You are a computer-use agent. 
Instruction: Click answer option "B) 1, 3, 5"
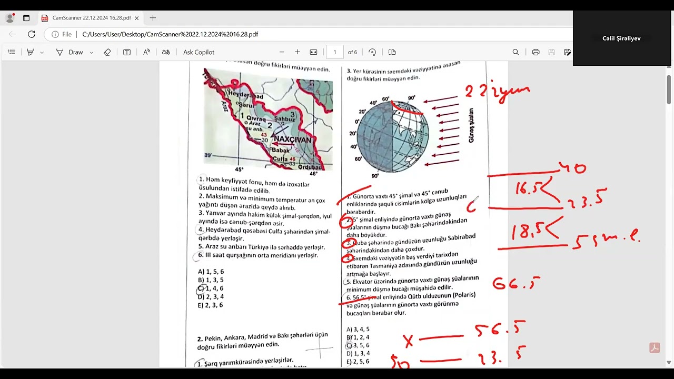pos(211,280)
